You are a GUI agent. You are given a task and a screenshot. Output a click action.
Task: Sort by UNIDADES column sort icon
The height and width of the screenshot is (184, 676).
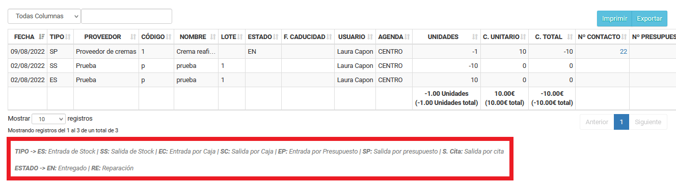coord(475,37)
